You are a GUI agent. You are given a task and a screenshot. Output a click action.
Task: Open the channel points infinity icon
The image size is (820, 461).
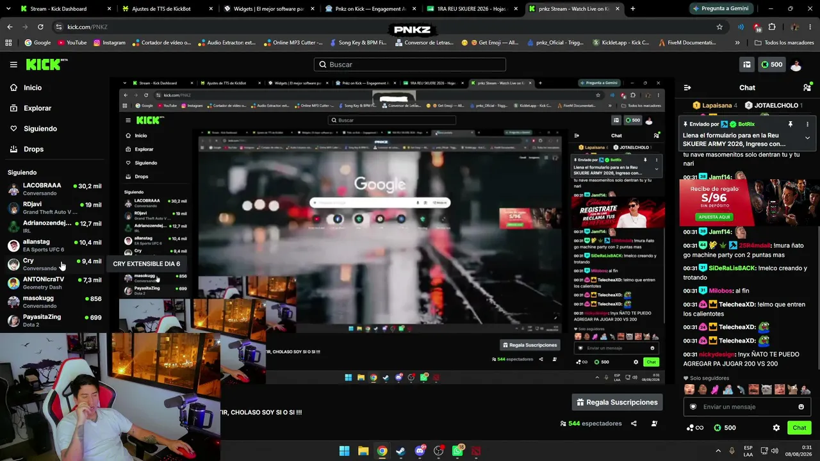pos(695,428)
